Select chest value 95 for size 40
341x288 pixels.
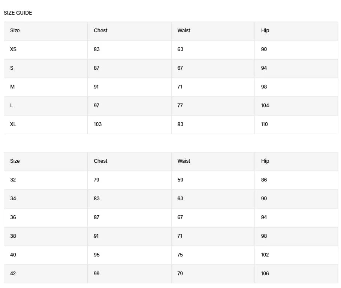(97, 255)
